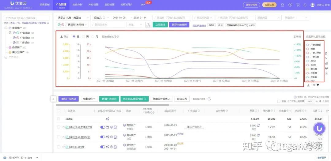This screenshot has width=331, height=161.
Task: Expand the 批量操作 dropdown
Action: pyautogui.click(x=89, y=99)
